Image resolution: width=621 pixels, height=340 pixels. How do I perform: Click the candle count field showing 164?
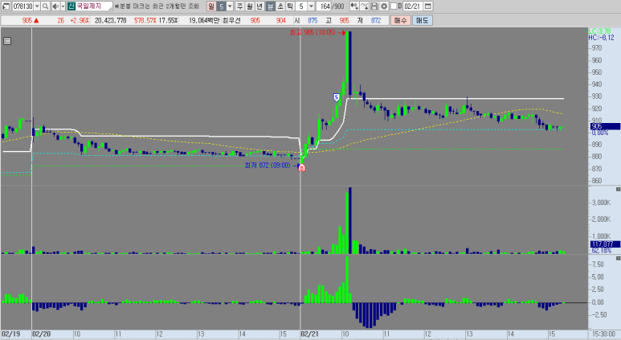(324, 6)
